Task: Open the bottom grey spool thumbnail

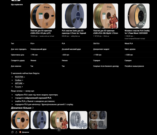Action: [78, 120]
